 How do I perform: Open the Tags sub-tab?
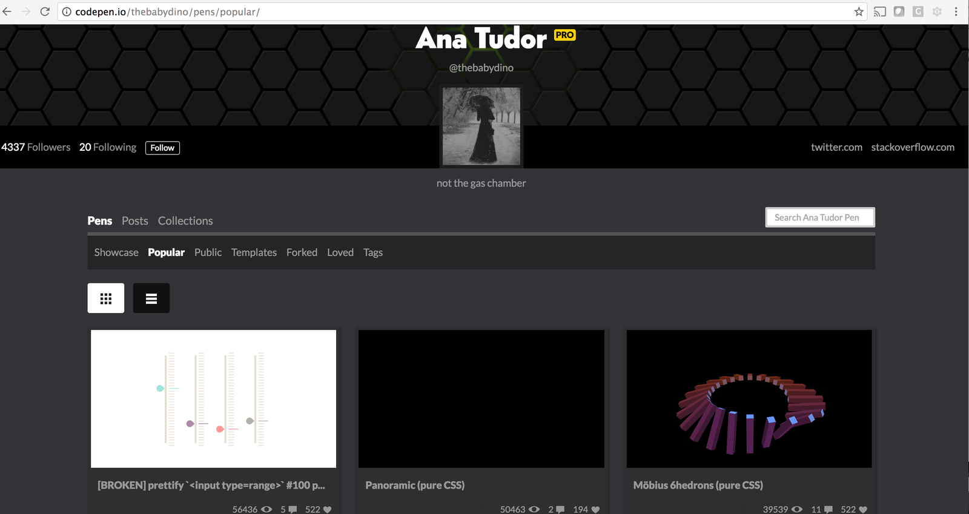click(373, 252)
